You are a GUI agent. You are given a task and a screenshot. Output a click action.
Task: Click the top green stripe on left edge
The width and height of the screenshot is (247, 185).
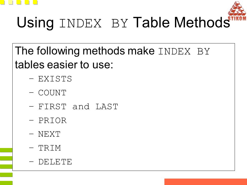(x=6, y=150)
